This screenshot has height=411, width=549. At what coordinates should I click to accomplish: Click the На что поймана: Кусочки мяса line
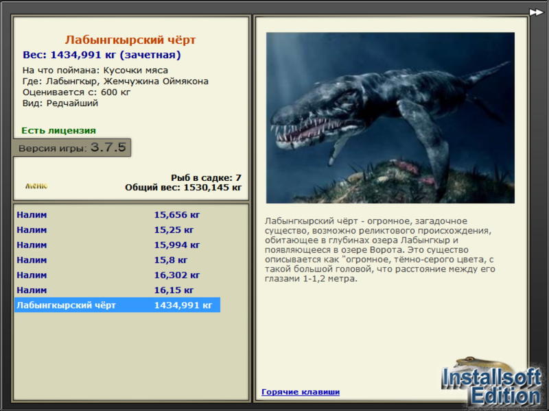pos(95,71)
